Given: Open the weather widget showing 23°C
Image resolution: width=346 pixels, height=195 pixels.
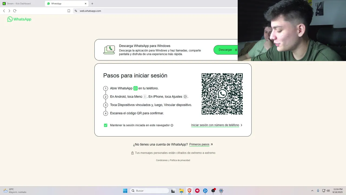Looking at the screenshot, I should (15, 191).
